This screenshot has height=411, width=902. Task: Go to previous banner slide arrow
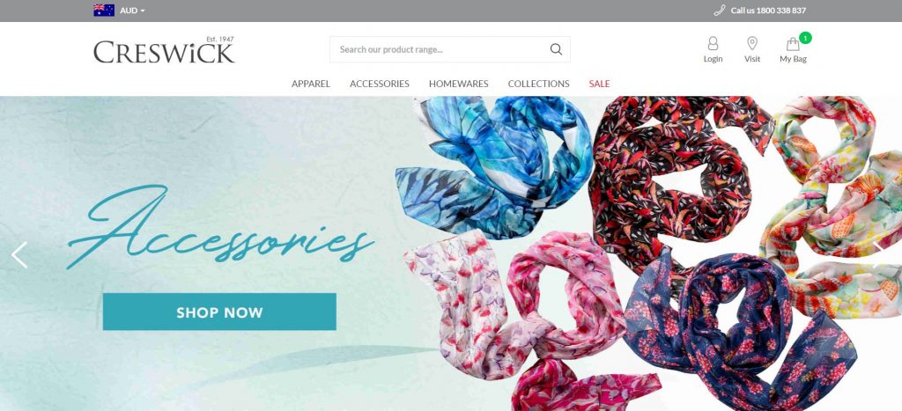pos(19,254)
